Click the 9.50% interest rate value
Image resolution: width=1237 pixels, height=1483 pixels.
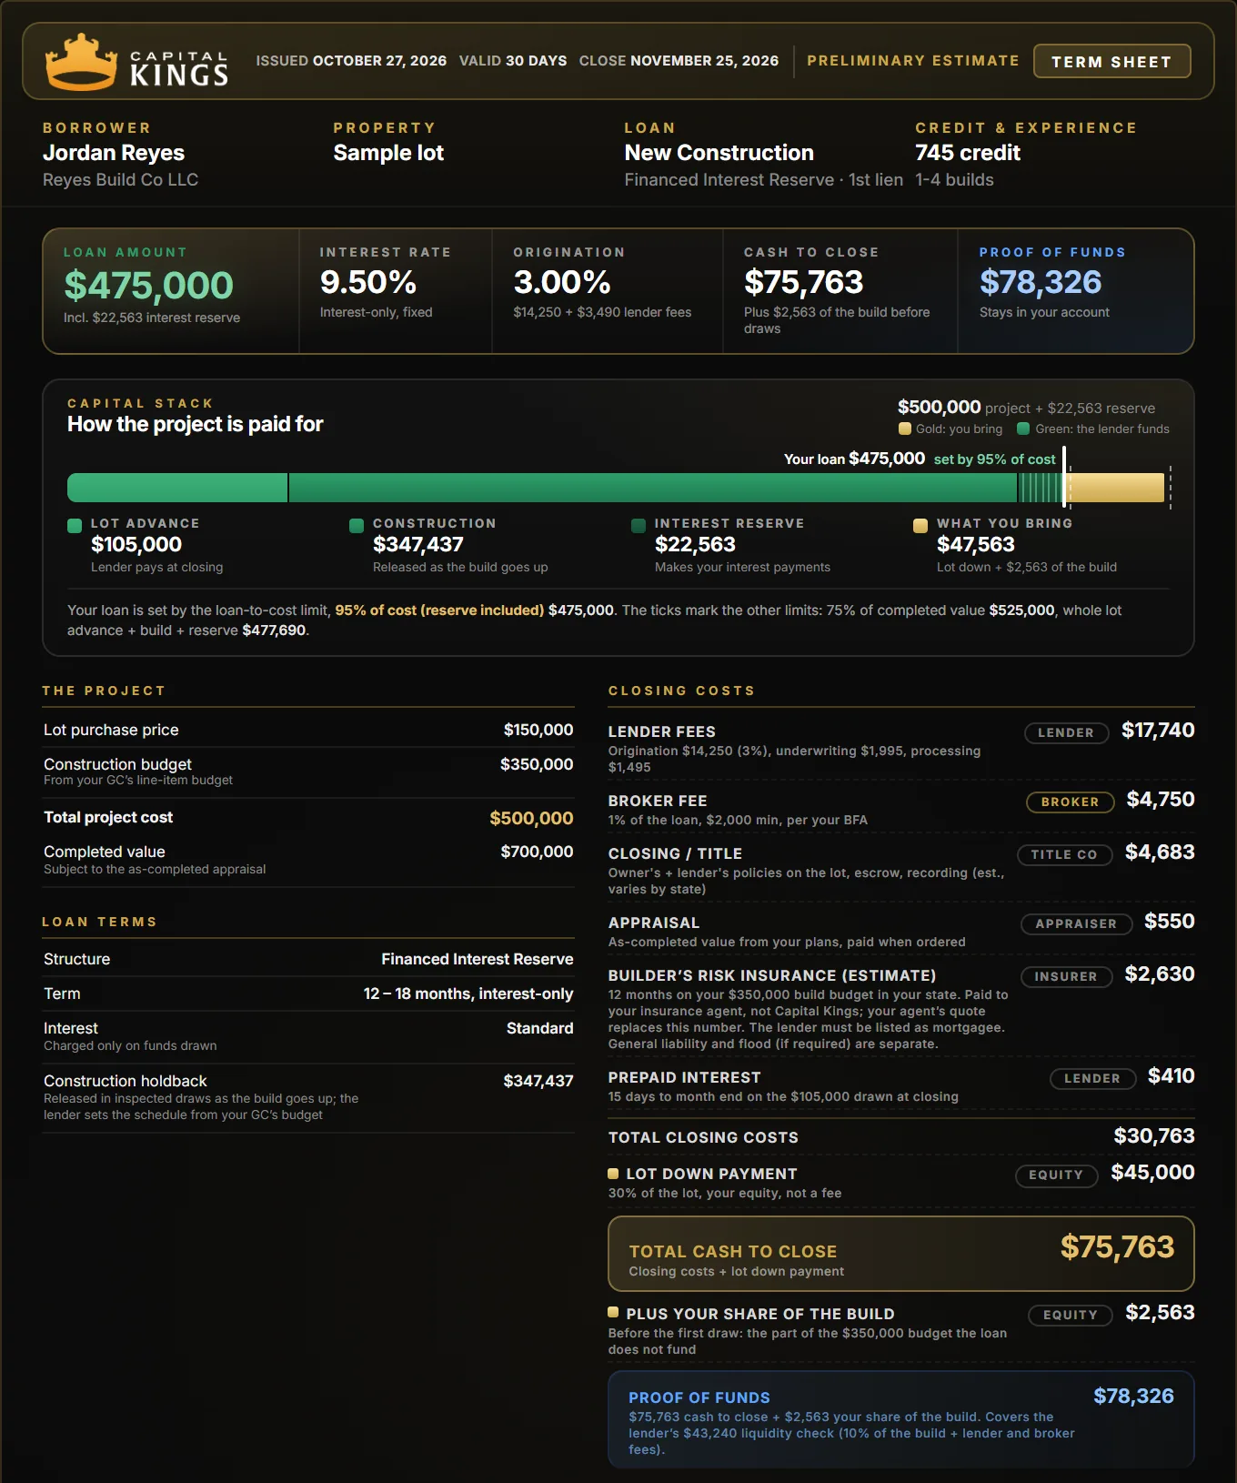(368, 282)
